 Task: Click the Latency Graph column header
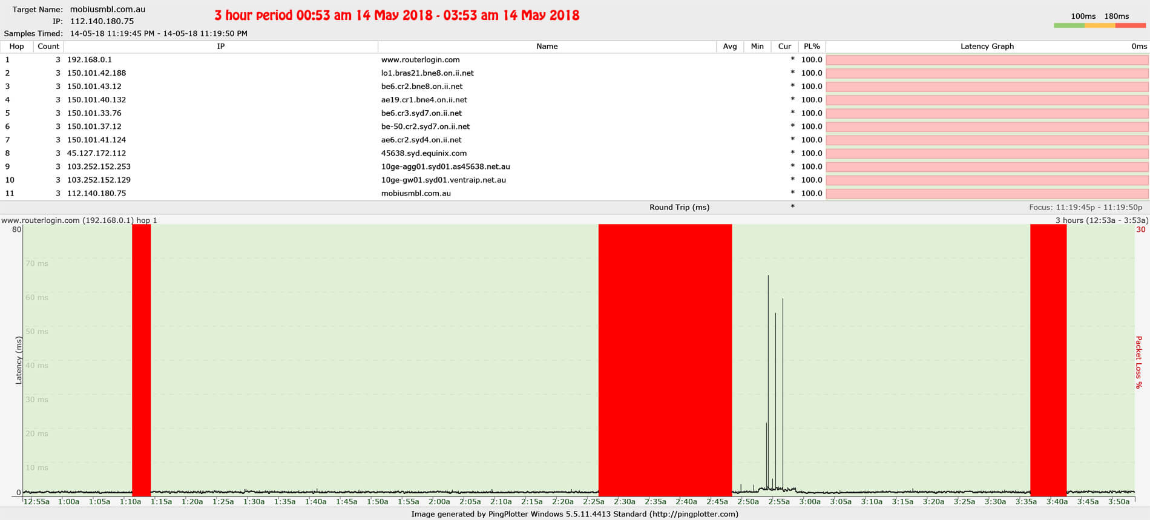tap(987, 47)
